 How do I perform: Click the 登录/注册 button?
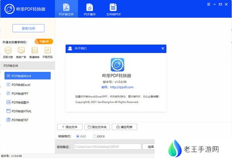pos(28,28)
